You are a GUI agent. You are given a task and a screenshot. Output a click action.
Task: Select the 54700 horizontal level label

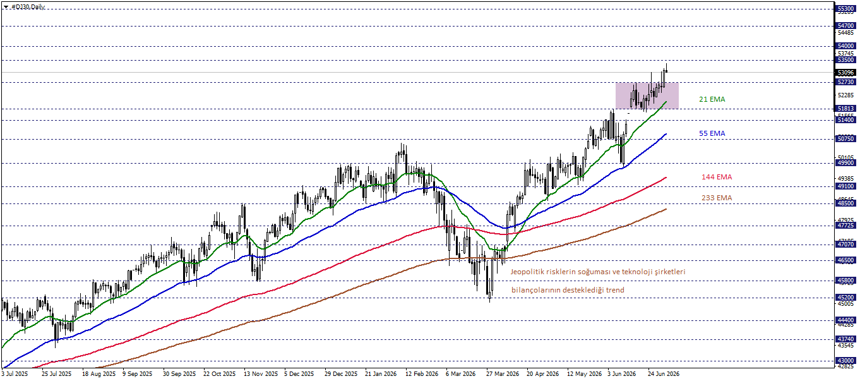click(x=846, y=26)
